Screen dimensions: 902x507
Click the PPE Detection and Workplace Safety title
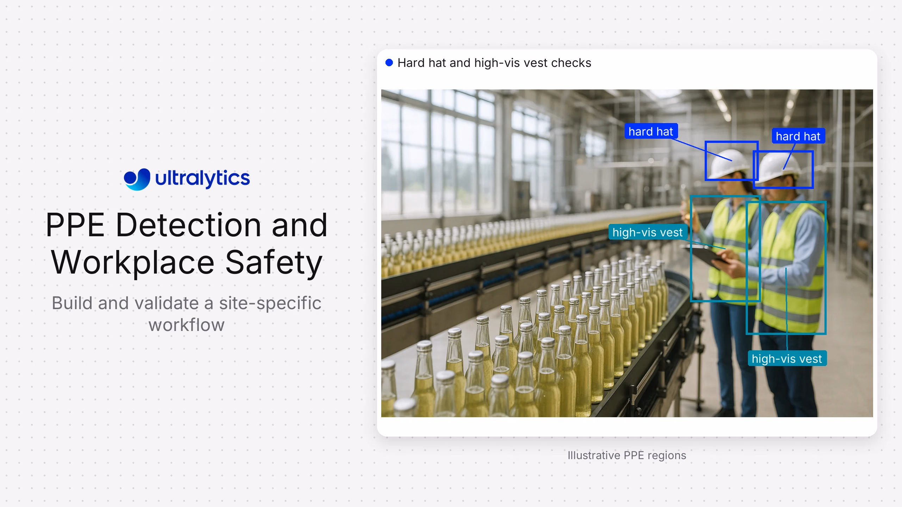186,243
